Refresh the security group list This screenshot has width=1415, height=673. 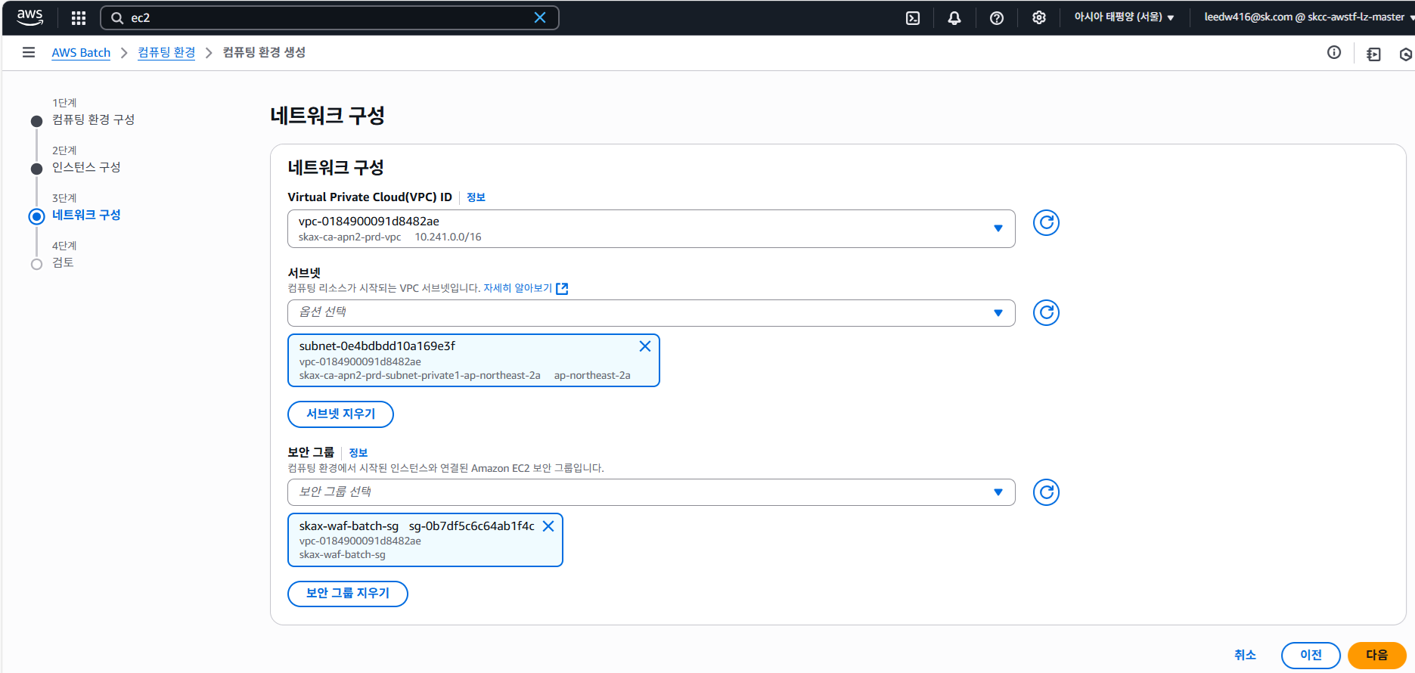point(1046,493)
